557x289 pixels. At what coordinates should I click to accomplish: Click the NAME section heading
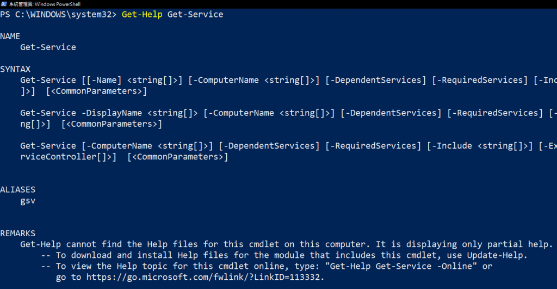pos(10,36)
